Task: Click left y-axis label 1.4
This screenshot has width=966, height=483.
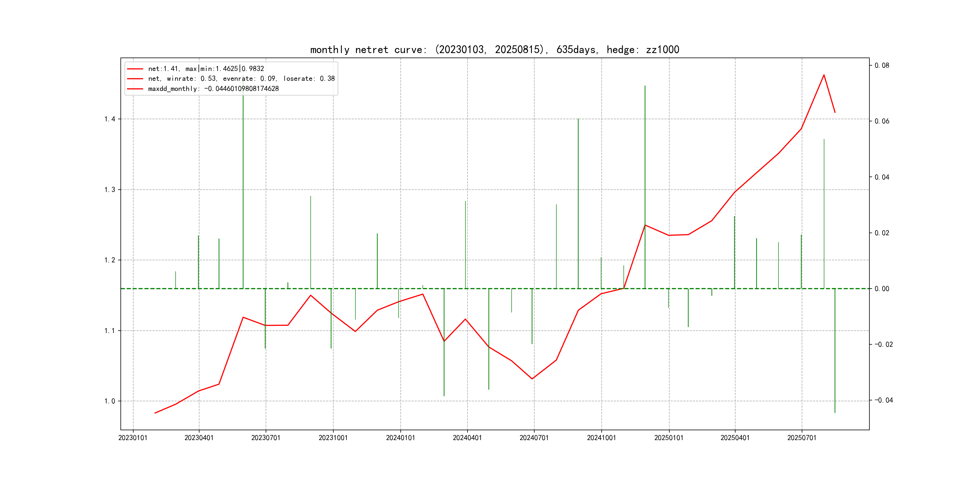Action: (x=109, y=119)
